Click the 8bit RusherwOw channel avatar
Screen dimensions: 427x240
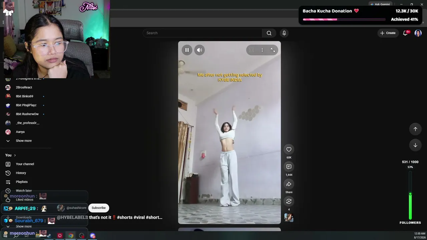[8, 114]
